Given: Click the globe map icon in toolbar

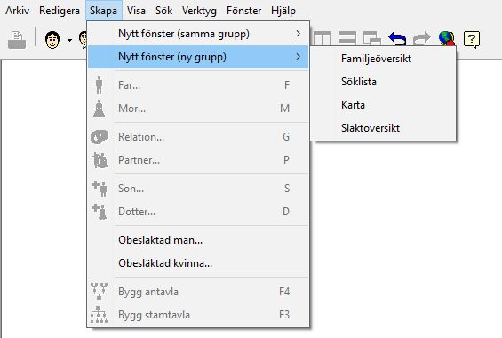Looking at the screenshot, I should pos(447,38).
